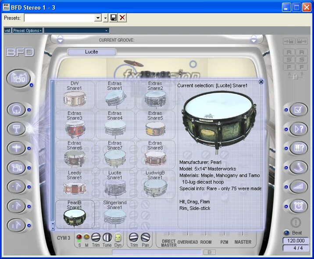Select the snare drum slot button

16,129
